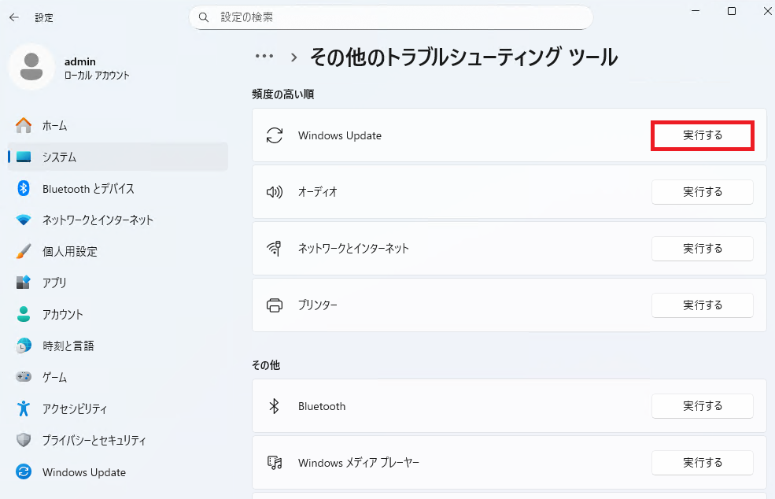The width and height of the screenshot is (775, 499).
Task: Click the page heading その他のトラブルシューティング ツール
Action: pyautogui.click(x=463, y=57)
